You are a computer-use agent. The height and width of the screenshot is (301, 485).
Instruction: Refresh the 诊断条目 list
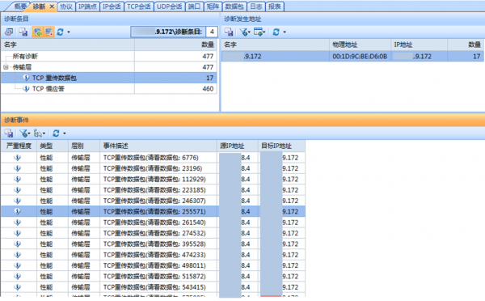coord(61,32)
